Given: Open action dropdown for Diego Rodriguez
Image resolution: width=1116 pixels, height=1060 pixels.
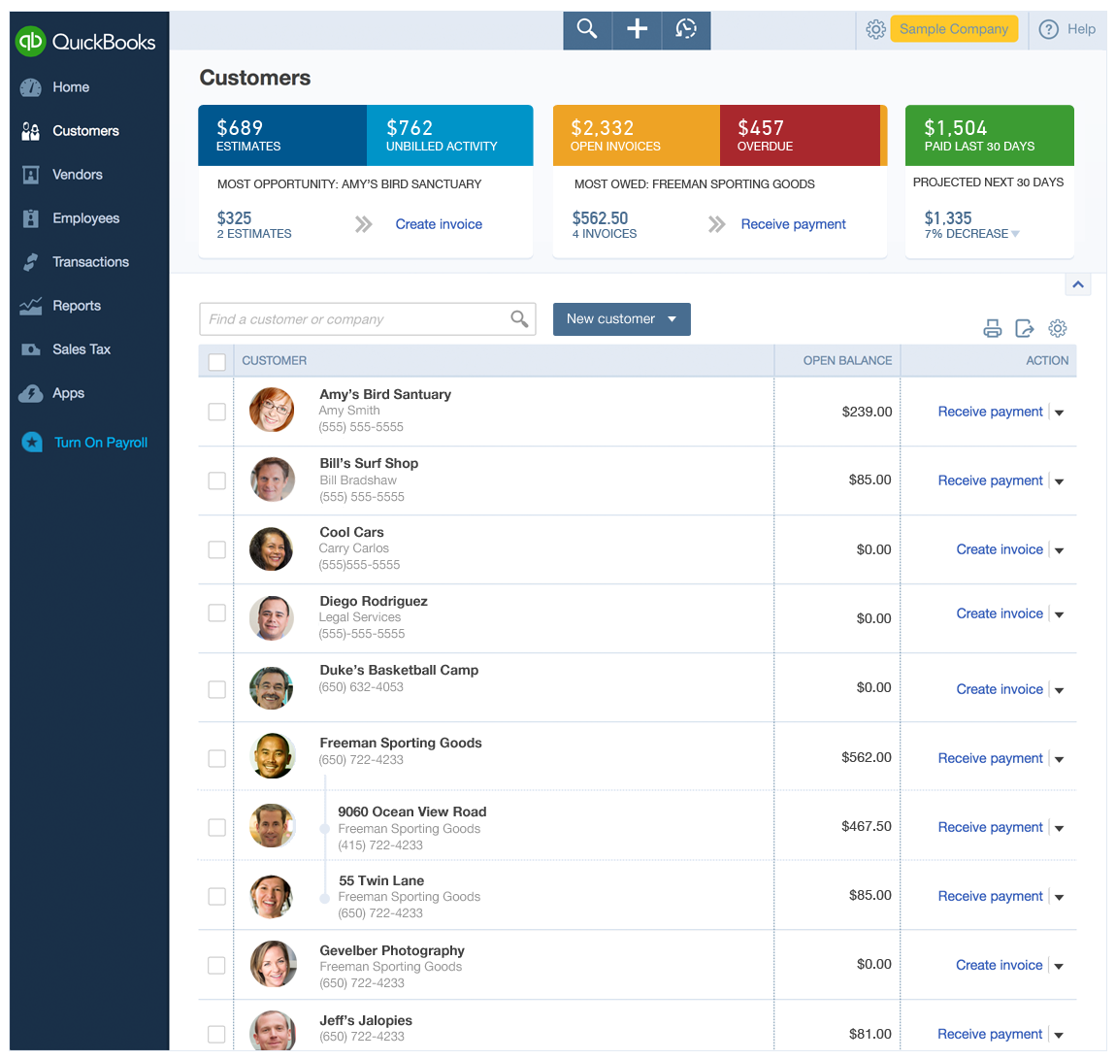Looking at the screenshot, I should click(1059, 615).
